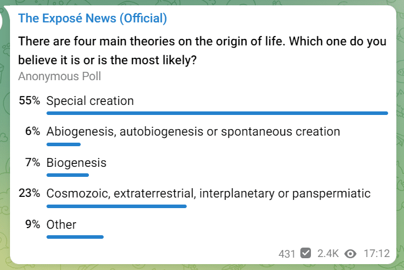The height and width of the screenshot is (270, 404).
Task: Click the poll question text
Action: (202, 51)
